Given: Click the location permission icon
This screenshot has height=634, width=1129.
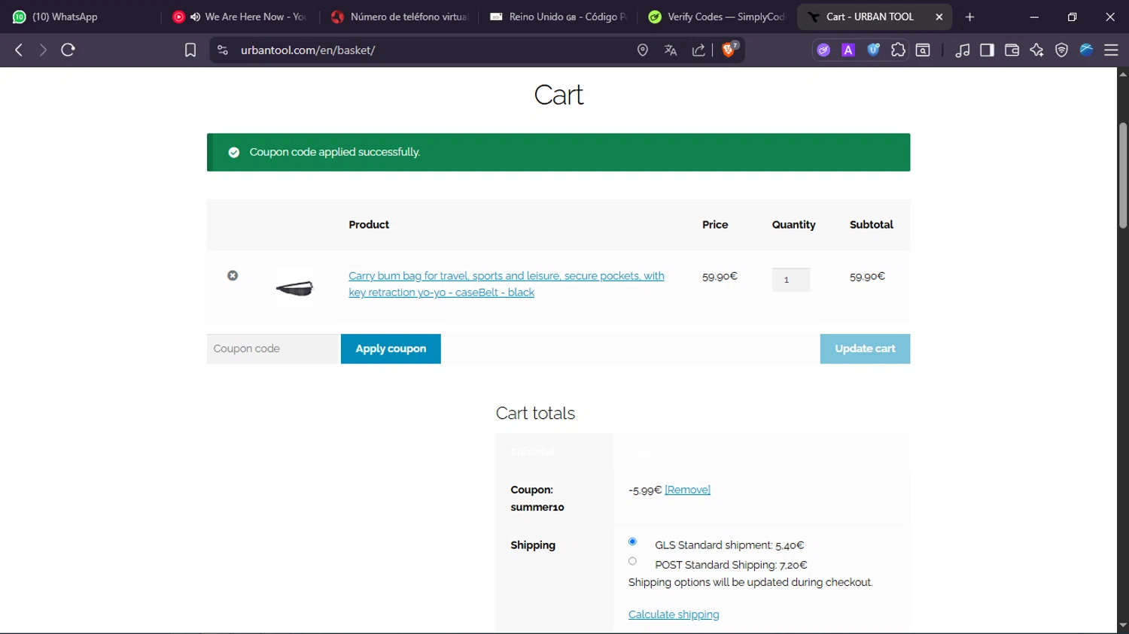Looking at the screenshot, I should (x=643, y=50).
